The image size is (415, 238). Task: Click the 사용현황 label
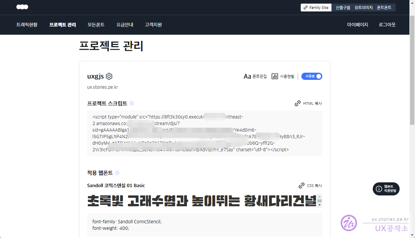pyautogui.click(x=287, y=76)
